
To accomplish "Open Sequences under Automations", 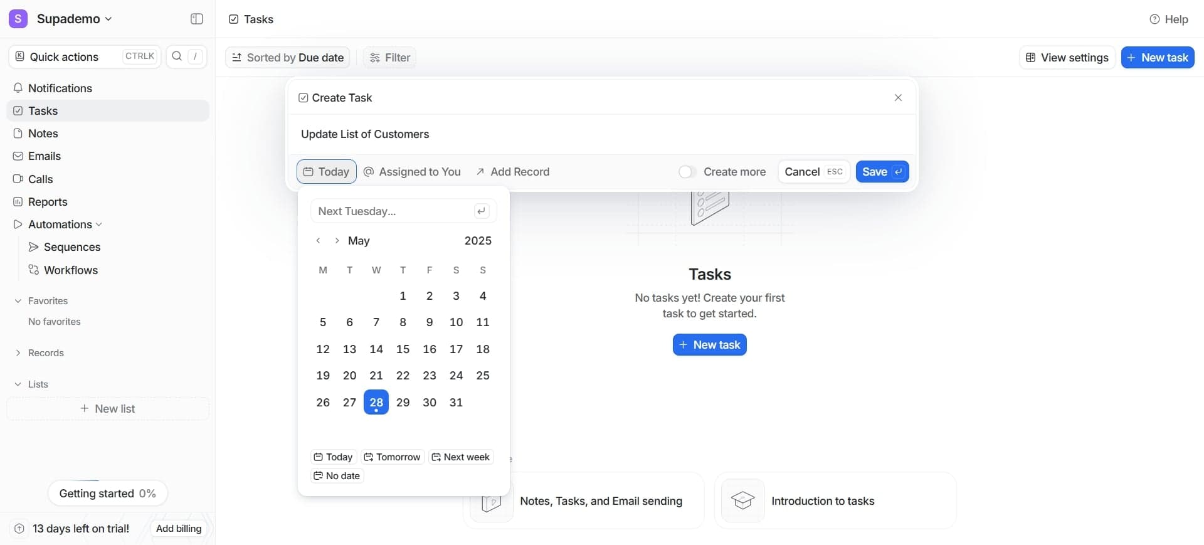I will tap(71, 247).
